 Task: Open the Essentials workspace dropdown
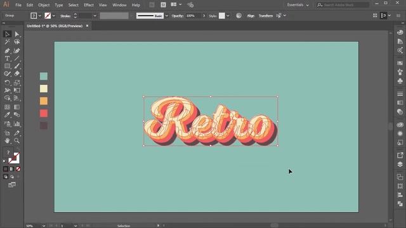click(298, 5)
